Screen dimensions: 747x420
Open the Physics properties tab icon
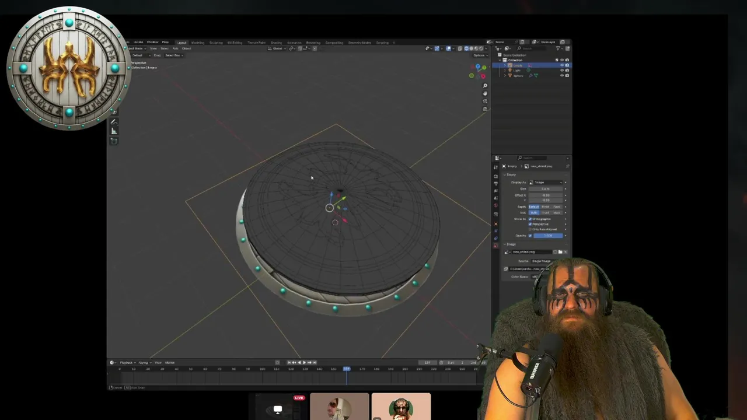point(496,231)
